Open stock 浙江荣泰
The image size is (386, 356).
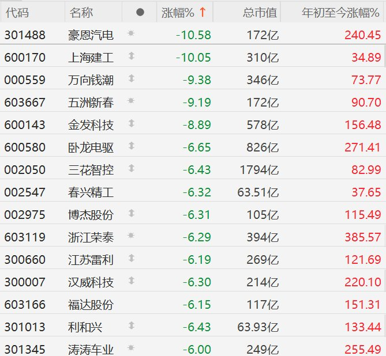[x=91, y=237]
